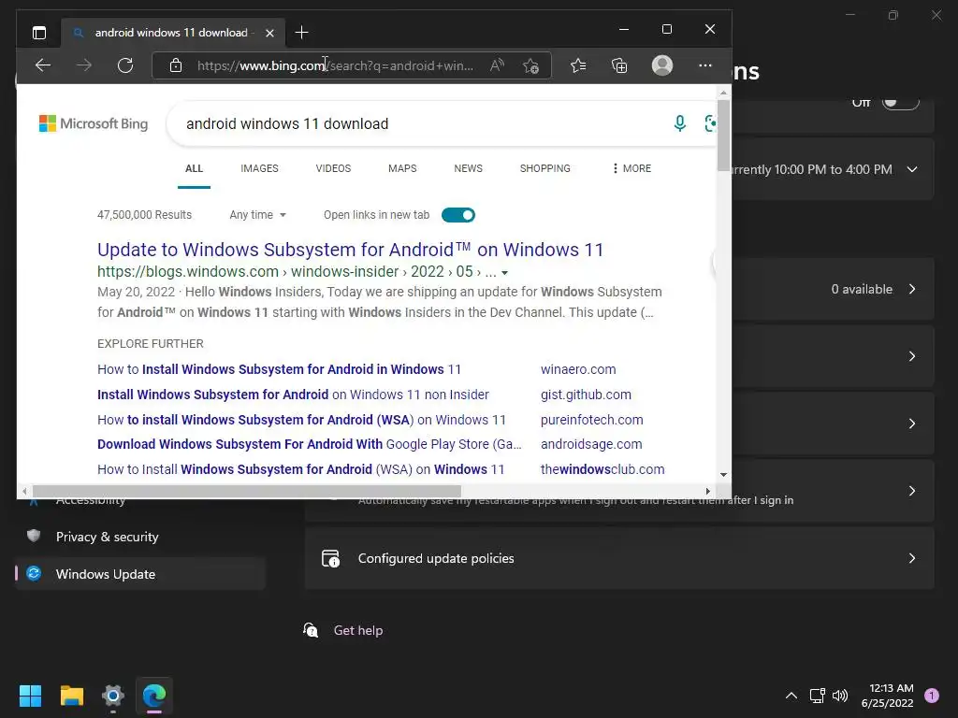Refresh the Bing search page

pyautogui.click(x=125, y=65)
